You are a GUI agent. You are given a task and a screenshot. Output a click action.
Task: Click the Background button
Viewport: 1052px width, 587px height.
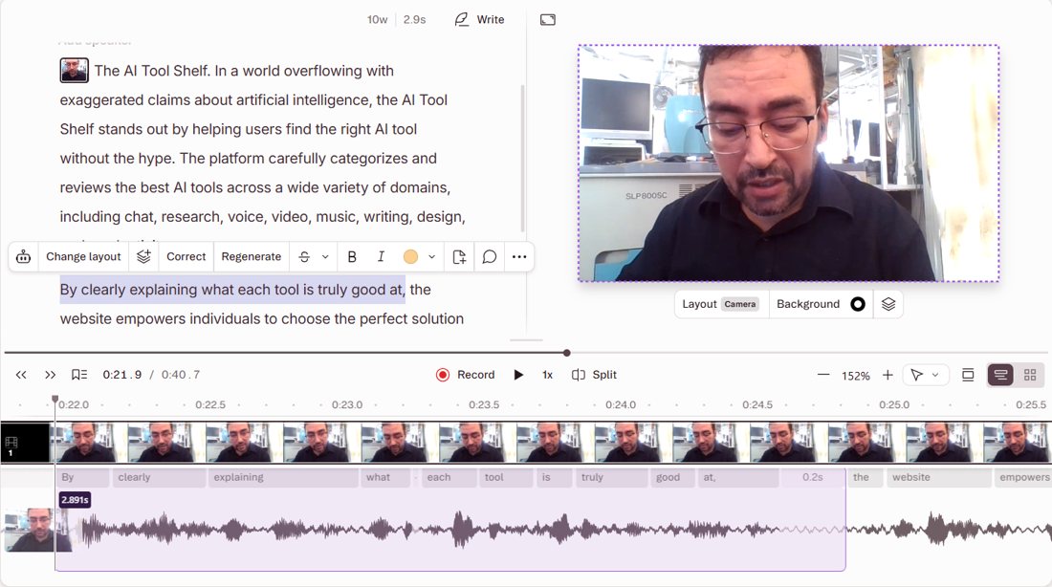pos(808,304)
